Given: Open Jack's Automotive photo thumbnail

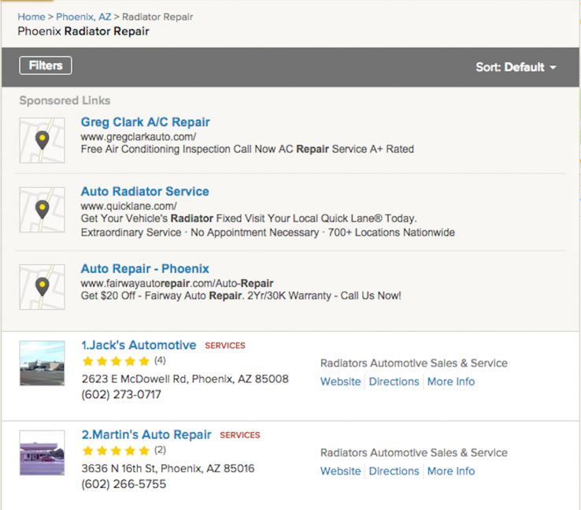Looking at the screenshot, I should coord(42,363).
